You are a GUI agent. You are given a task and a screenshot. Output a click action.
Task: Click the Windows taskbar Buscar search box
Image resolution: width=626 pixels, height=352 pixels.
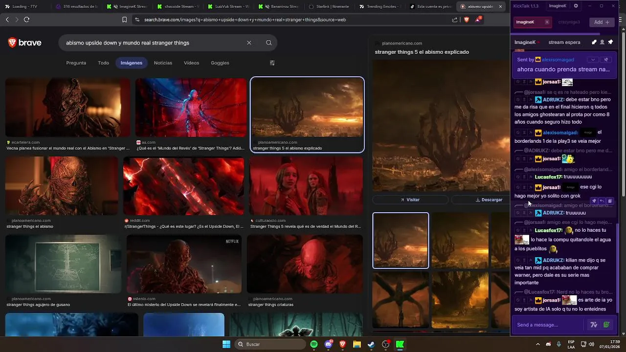[x=270, y=344]
